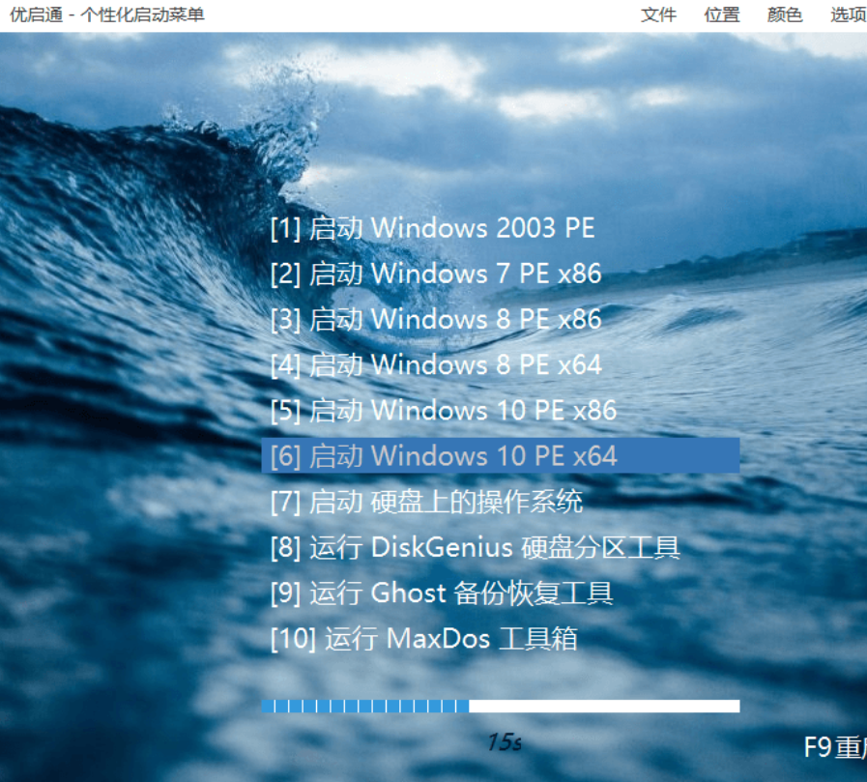Select [7] 启动 硬盘上的操作系统
The image size is (867, 782).
[426, 502]
